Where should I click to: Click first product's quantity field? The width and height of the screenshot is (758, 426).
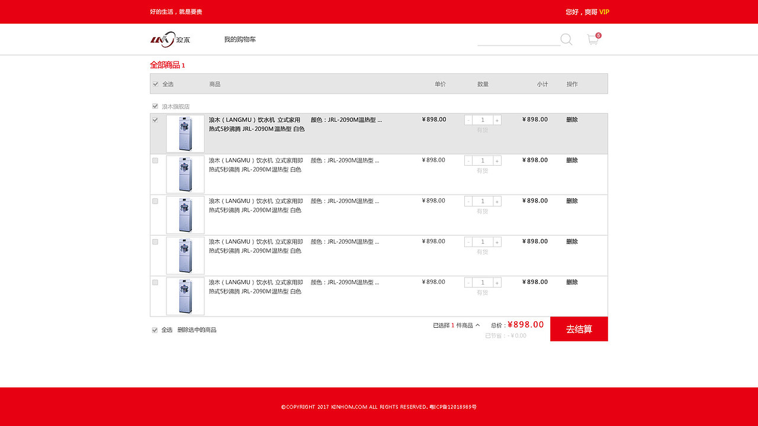[483, 120]
